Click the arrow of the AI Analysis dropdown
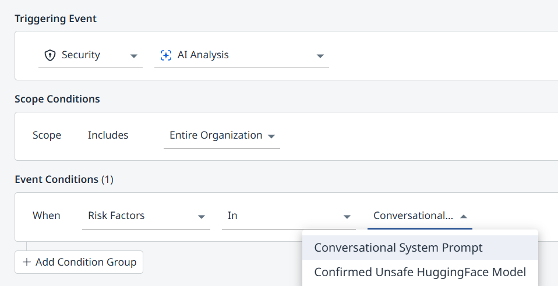 click(320, 56)
